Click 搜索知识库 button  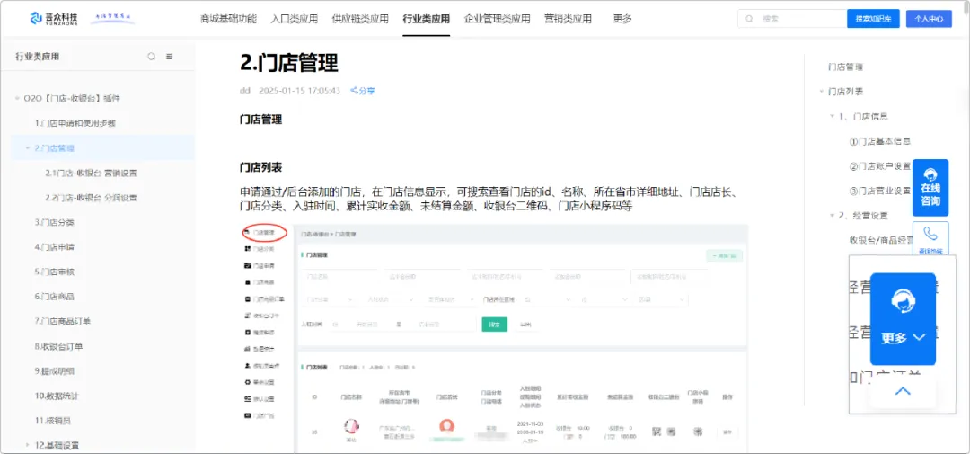[x=873, y=19]
